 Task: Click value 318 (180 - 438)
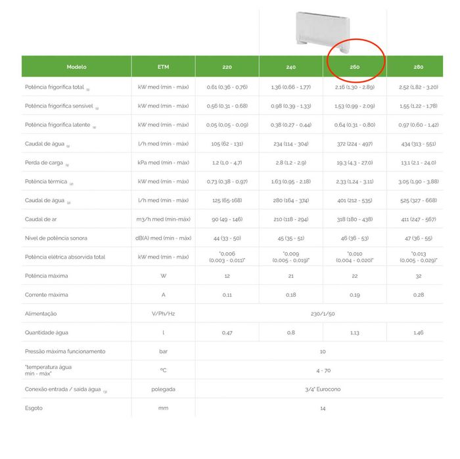pos(355,219)
